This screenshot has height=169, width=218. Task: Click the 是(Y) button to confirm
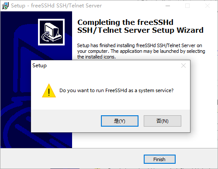coord(120,121)
